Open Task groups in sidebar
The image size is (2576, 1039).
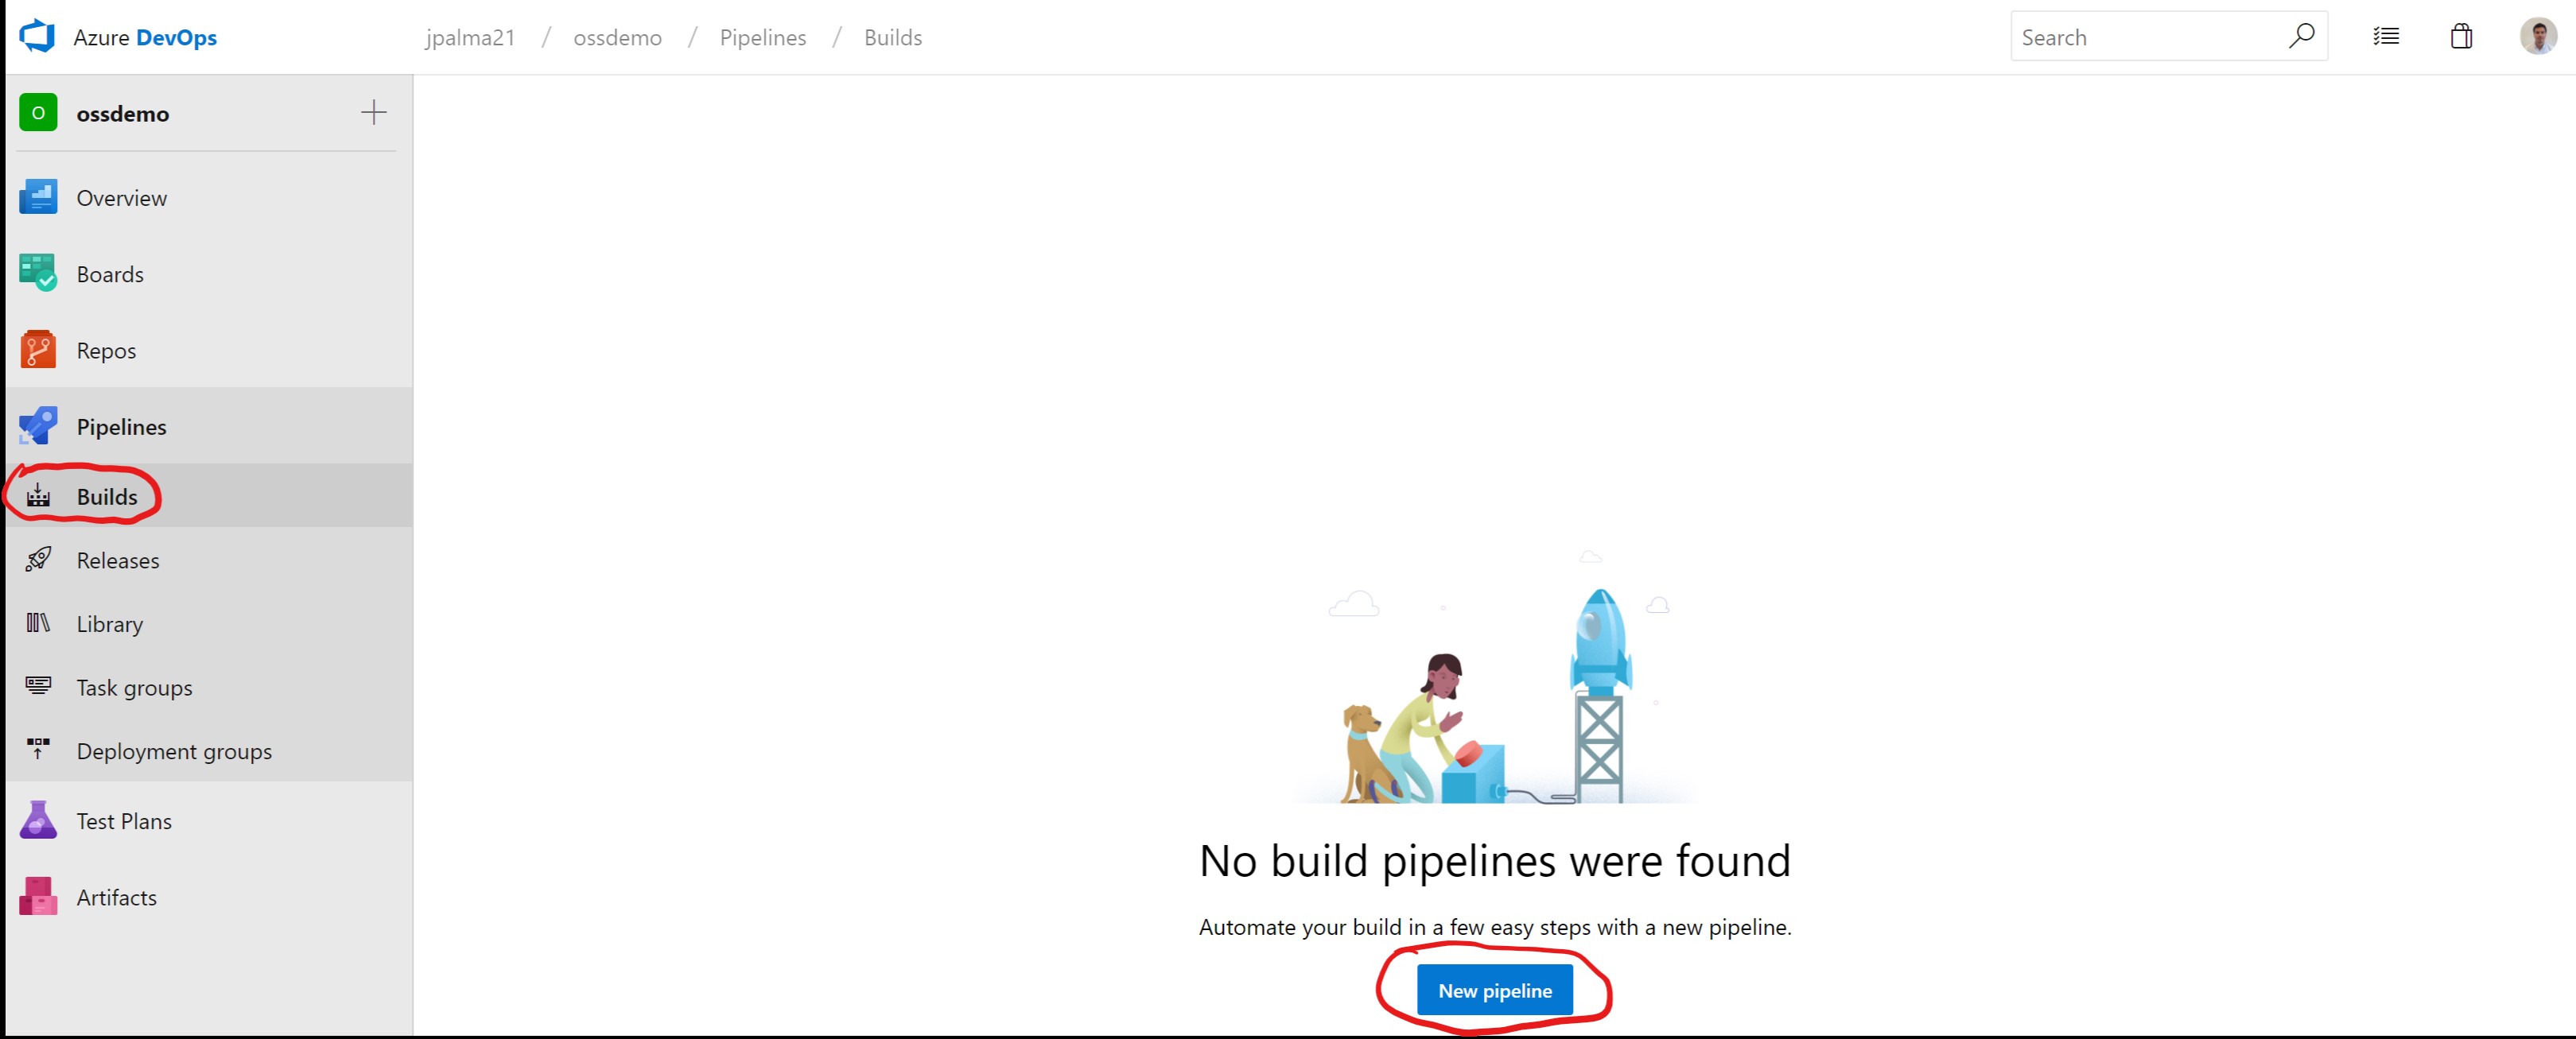click(x=134, y=687)
